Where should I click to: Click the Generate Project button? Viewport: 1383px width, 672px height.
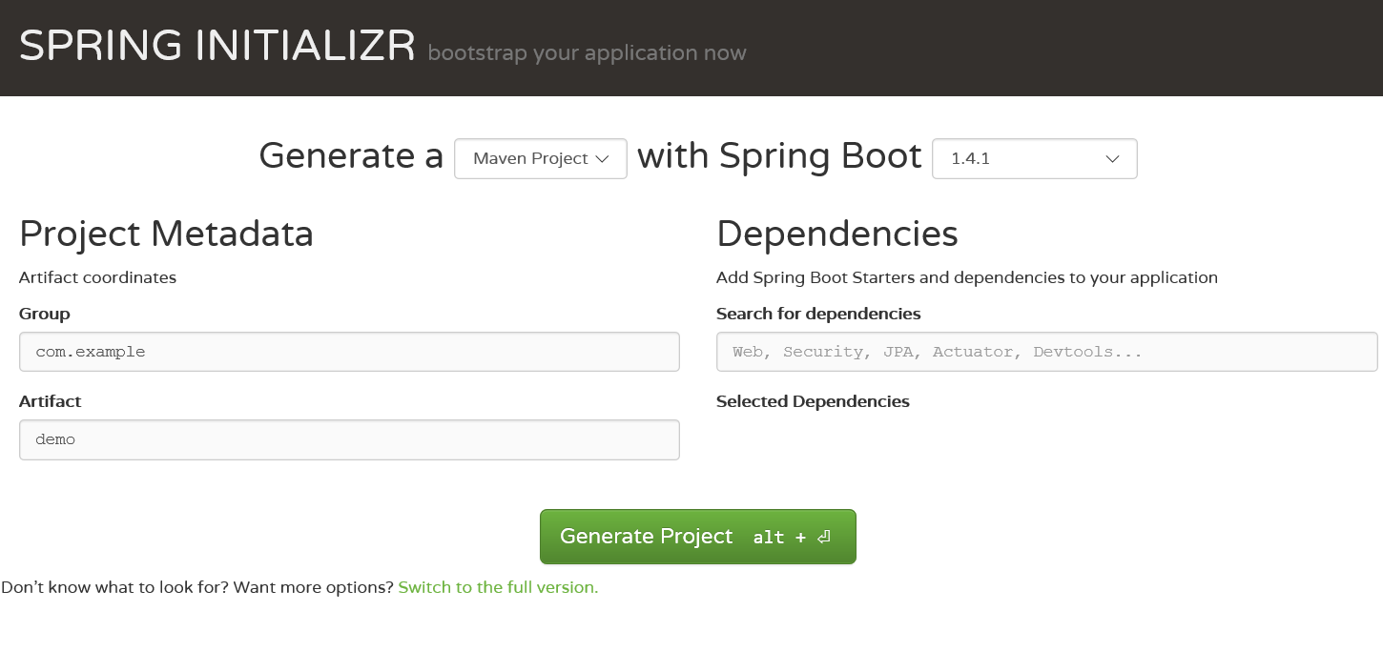point(698,537)
